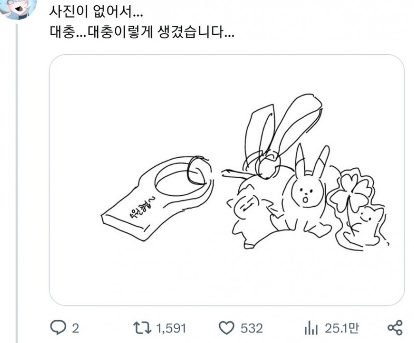Click the reply speech bubble icon
Image resolution: width=414 pixels, height=343 pixels.
coord(58,328)
